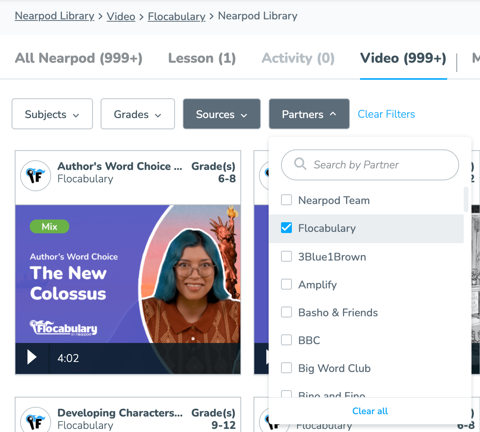Click the green Mix badge on thumbnail
480x432 pixels.
[50, 226]
